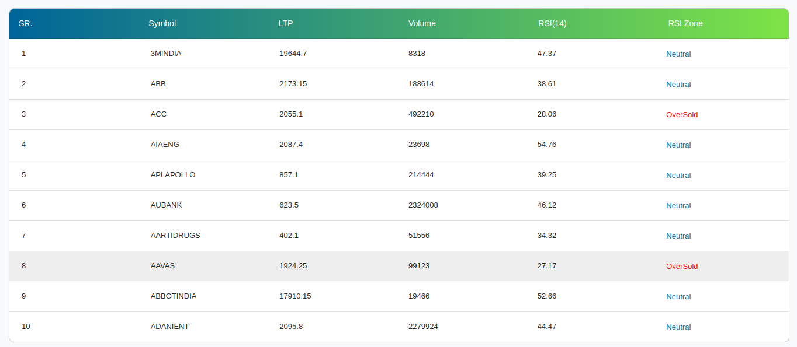Select the Neutral zone for AIAENG
The image size is (797, 347).
[x=678, y=145]
